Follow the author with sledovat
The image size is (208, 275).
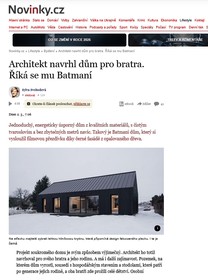(28, 95)
